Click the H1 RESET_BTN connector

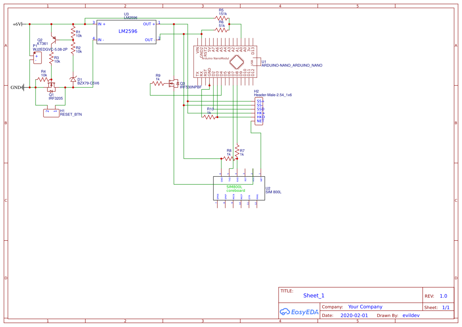51,113
